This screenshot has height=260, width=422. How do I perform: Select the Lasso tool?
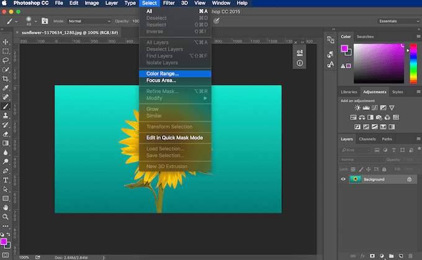[6, 60]
